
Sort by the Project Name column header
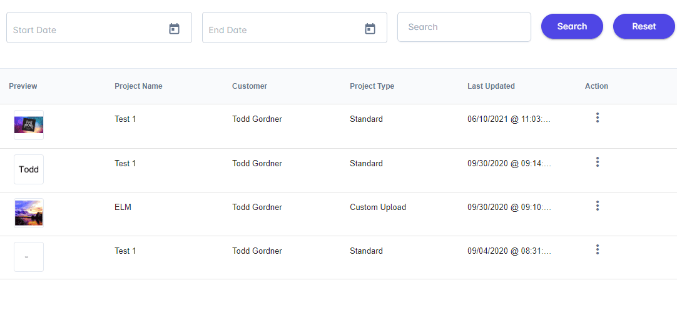click(138, 86)
